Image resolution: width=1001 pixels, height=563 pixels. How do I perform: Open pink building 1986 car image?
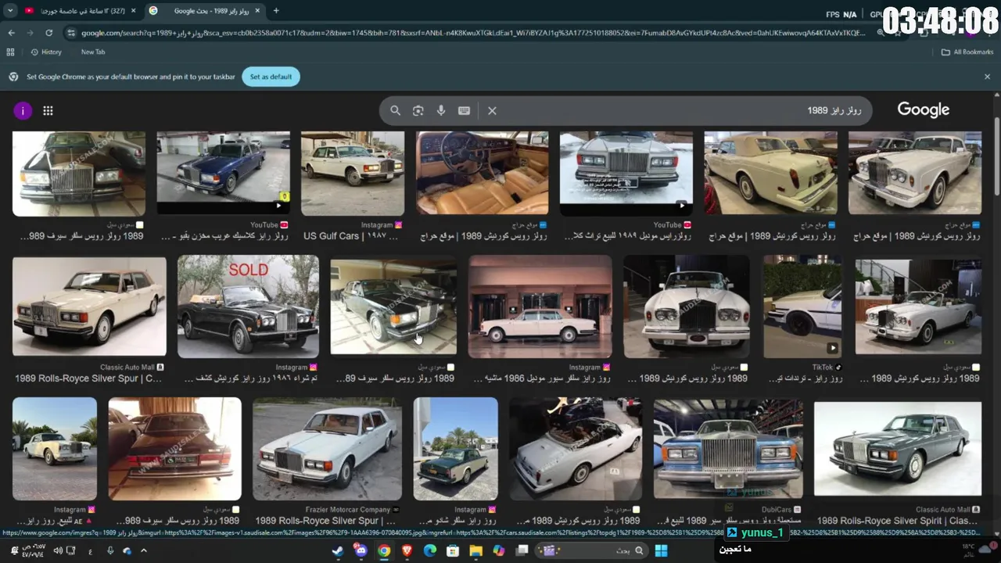(x=540, y=307)
